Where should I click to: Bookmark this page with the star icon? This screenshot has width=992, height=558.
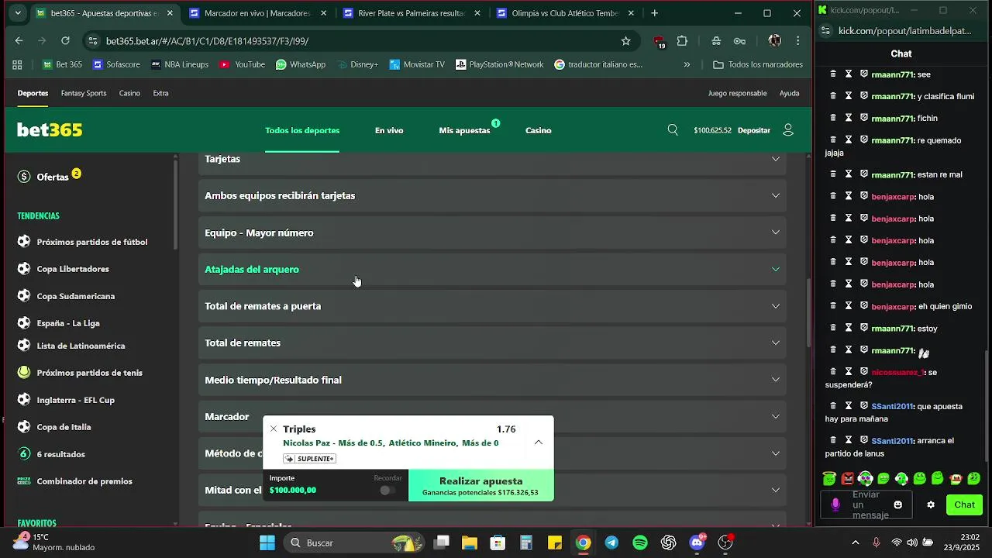625,41
